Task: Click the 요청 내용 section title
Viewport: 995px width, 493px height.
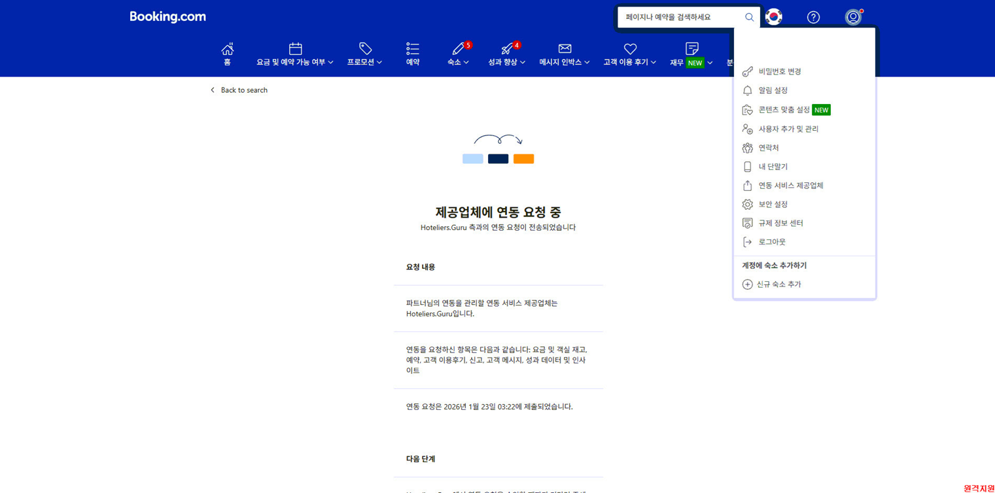Action: pos(421,267)
